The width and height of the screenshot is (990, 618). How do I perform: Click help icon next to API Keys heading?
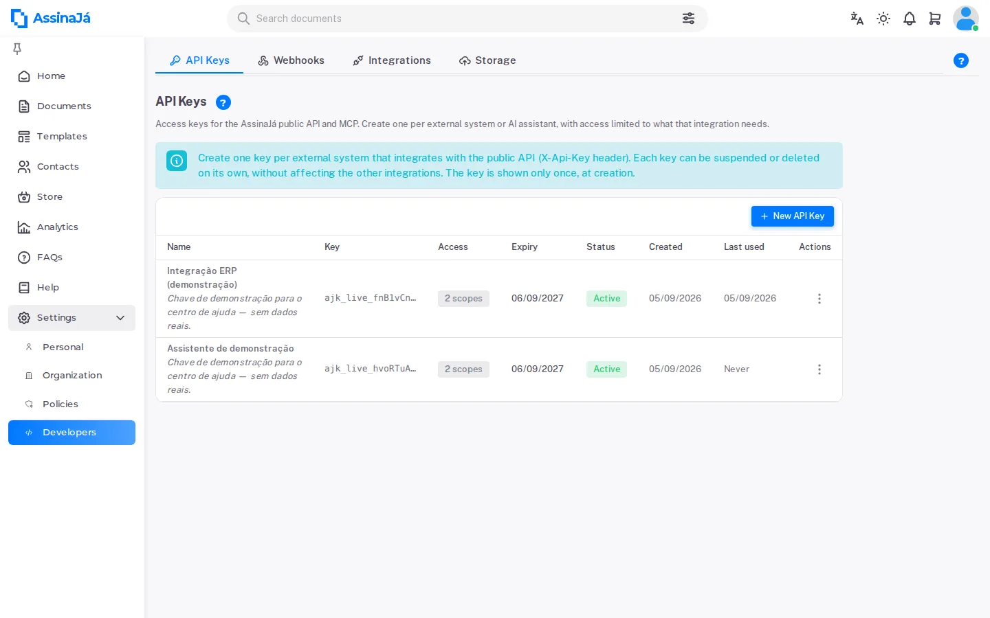coord(223,102)
